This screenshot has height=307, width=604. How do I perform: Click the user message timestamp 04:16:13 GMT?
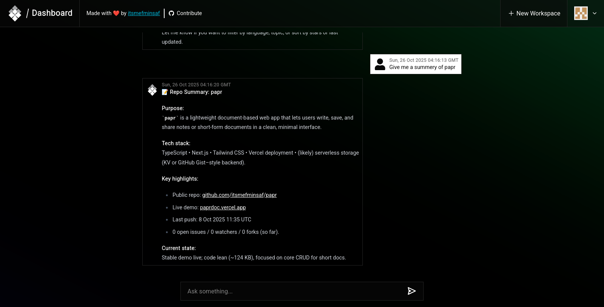[424, 60]
